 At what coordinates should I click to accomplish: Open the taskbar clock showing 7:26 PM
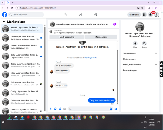point(152,122)
